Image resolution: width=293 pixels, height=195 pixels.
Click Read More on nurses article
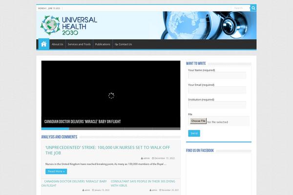coord(56,171)
